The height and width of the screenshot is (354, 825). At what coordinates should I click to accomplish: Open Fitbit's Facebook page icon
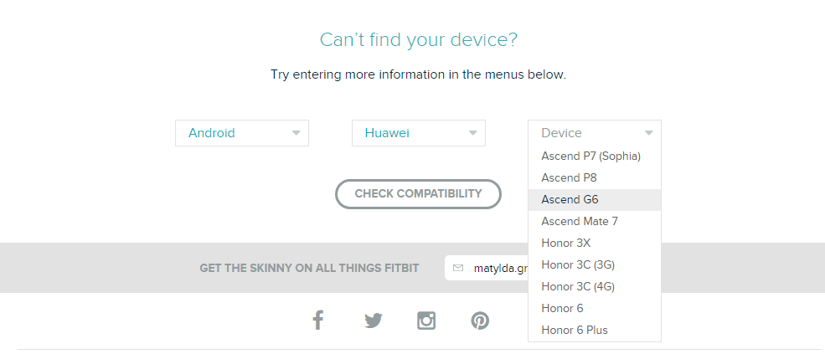[317, 320]
